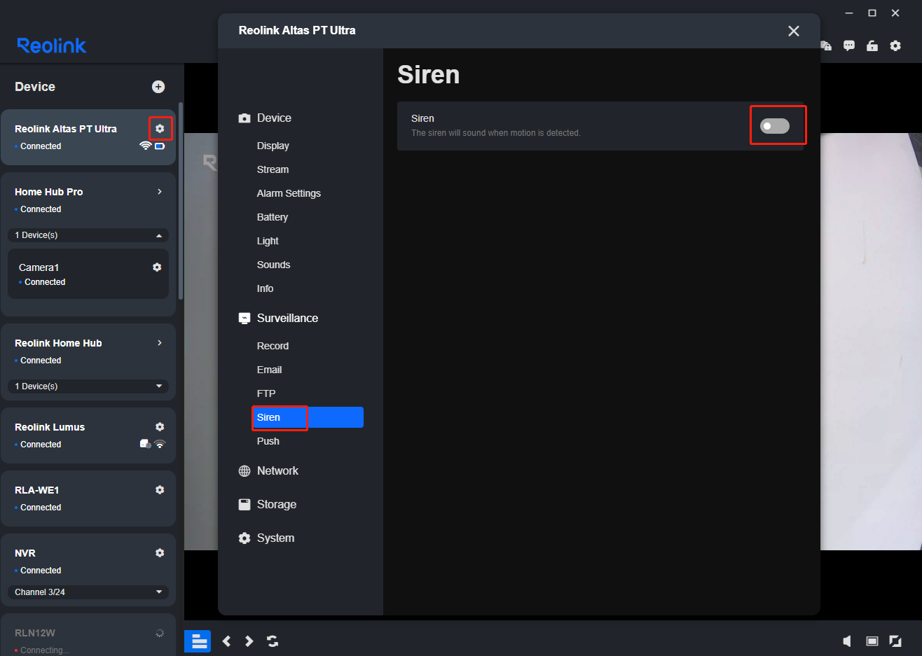This screenshot has width=922, height=656.
Task: Open Push settings under Surveillance
Action: tap(268, 441)
